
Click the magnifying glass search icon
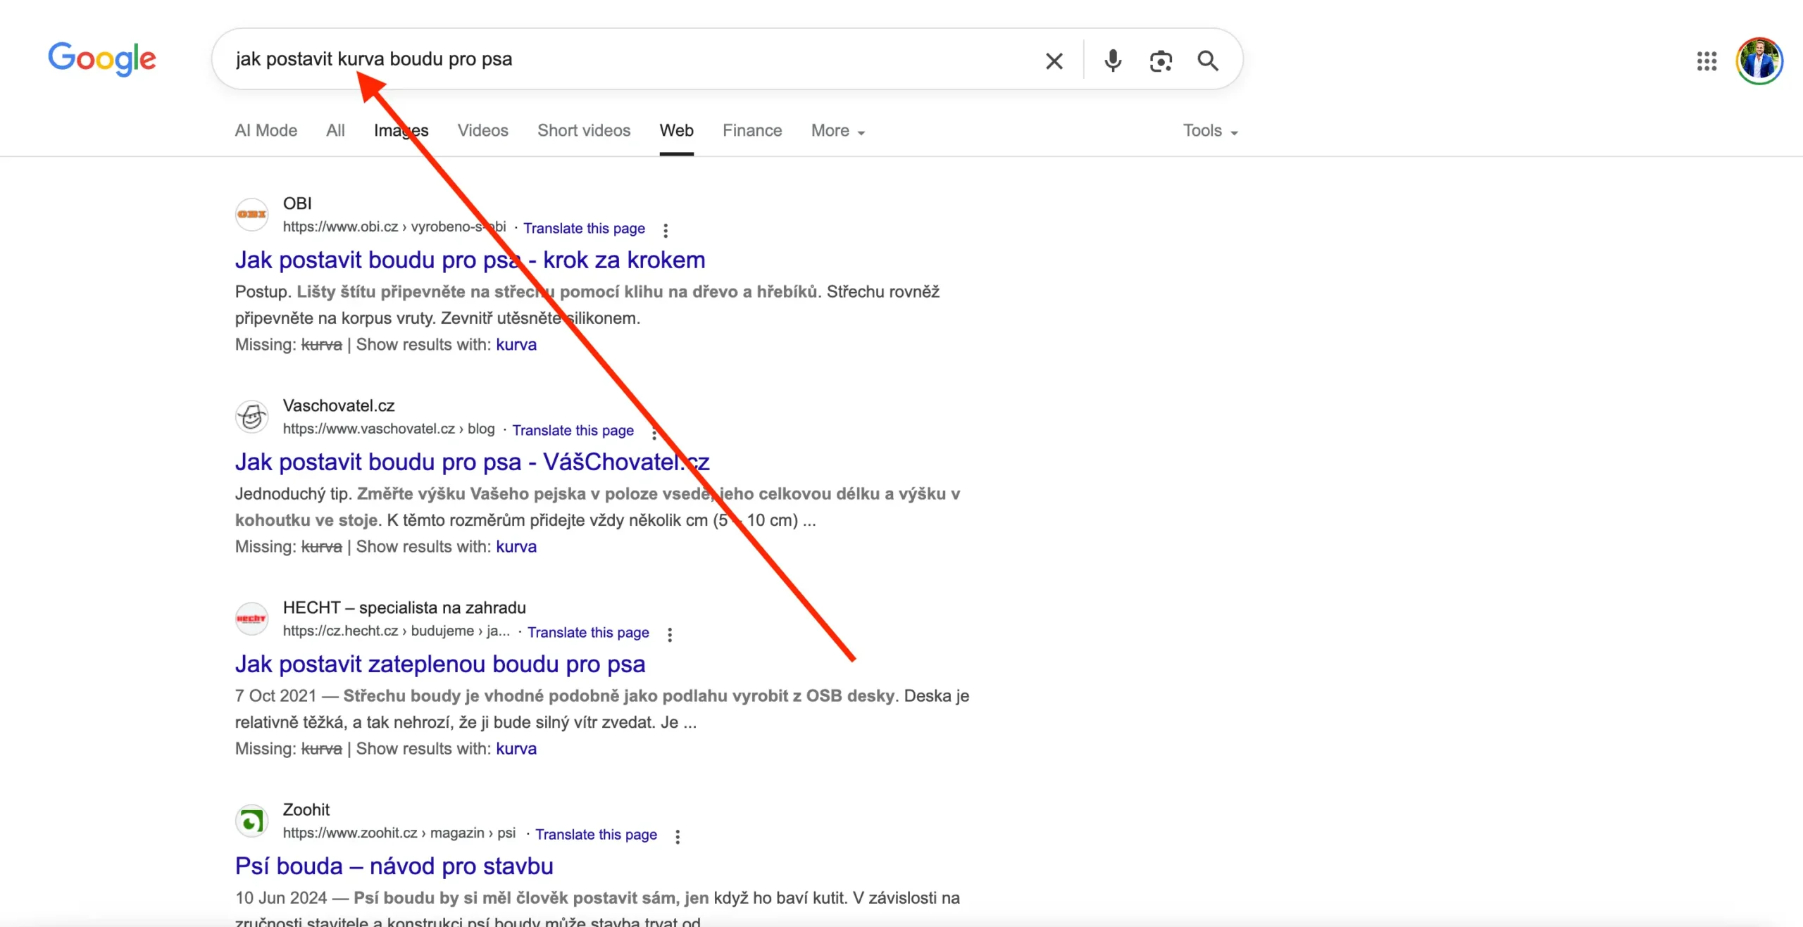(x=1208, y=61)
